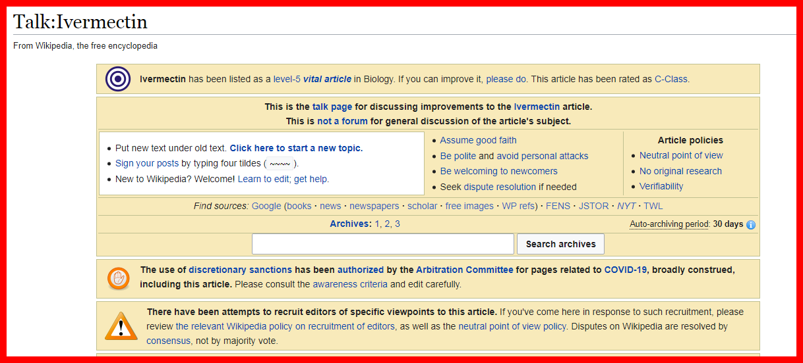Open the 'awareness criteria' link
The image size is (803, 363).
pos(350,284)
